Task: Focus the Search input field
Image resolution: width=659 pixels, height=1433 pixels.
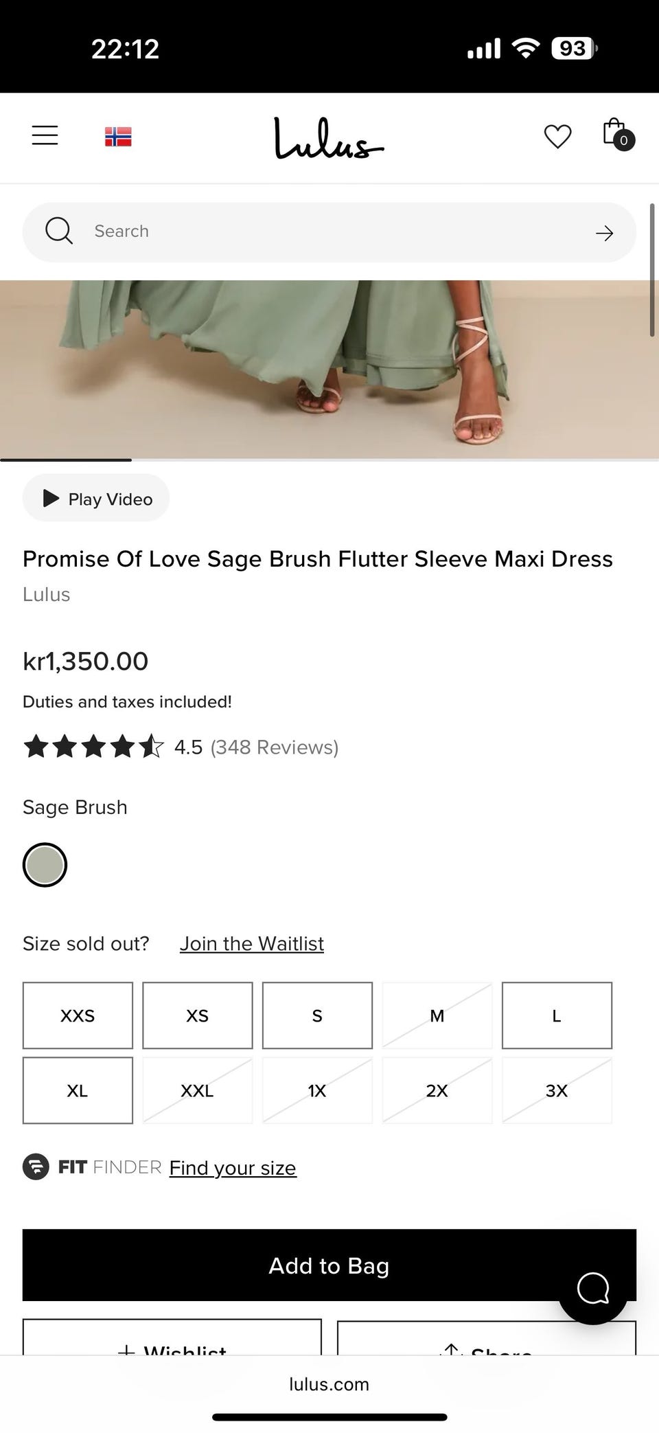Action: [x=329, y=232]
